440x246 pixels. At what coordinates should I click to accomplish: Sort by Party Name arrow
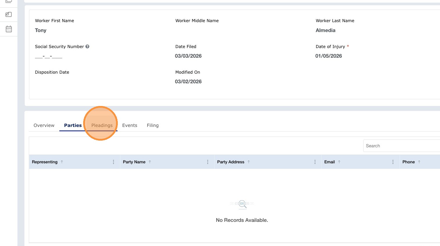(x=150, y=162)
